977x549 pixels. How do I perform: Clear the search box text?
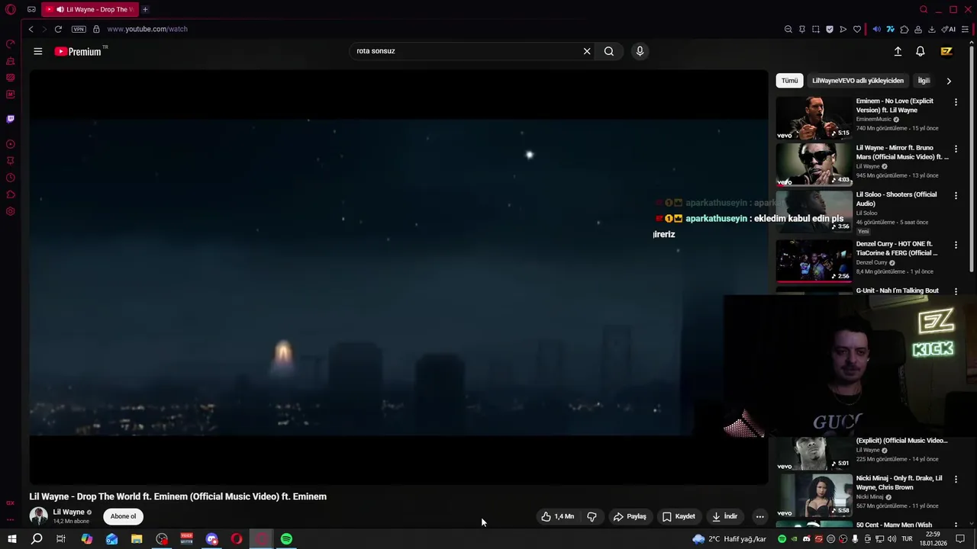[587, 51]
